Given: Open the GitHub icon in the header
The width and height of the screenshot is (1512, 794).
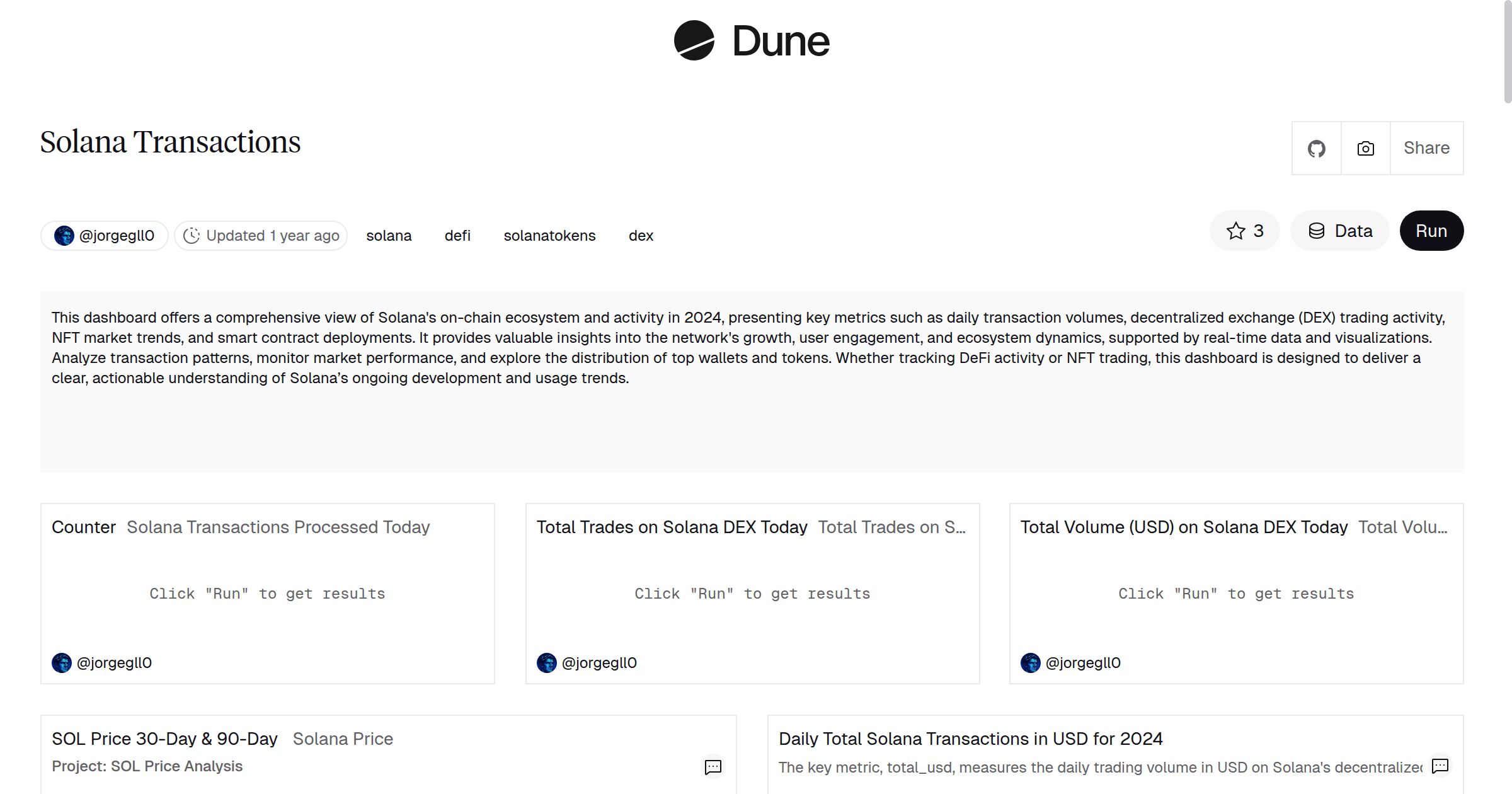Looking at the screenshot, I should point(1316,148).
